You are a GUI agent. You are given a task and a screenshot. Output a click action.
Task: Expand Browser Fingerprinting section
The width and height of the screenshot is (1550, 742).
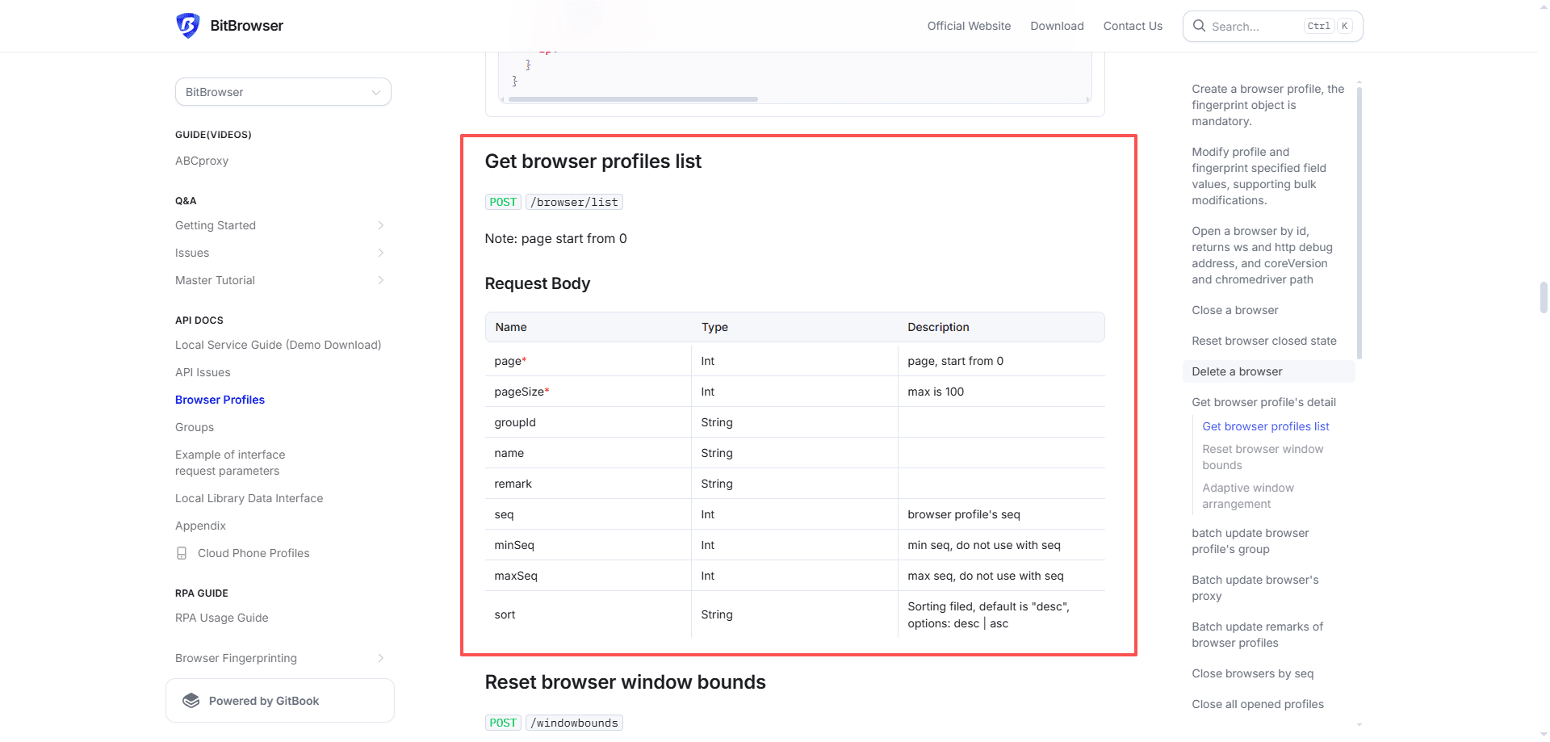(x=380, y=658)
